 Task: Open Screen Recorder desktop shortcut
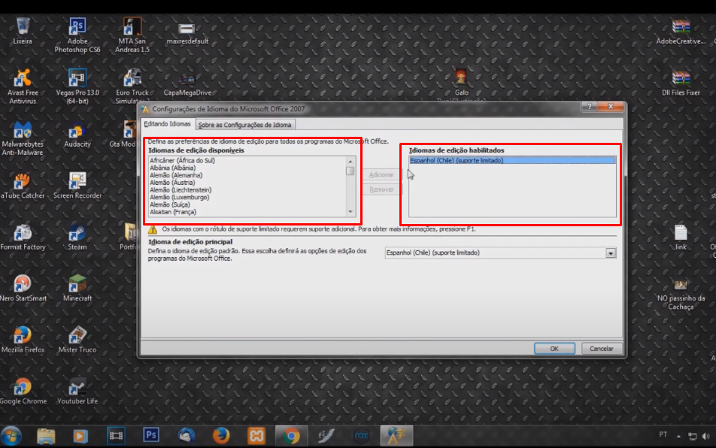[77, 186]
